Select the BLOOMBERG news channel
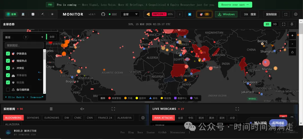 (13, 118)
